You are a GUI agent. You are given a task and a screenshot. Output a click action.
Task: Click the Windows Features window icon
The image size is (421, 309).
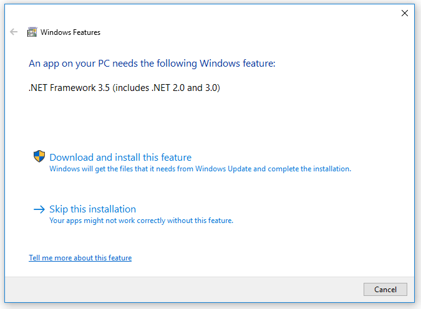tap(32, 32)
